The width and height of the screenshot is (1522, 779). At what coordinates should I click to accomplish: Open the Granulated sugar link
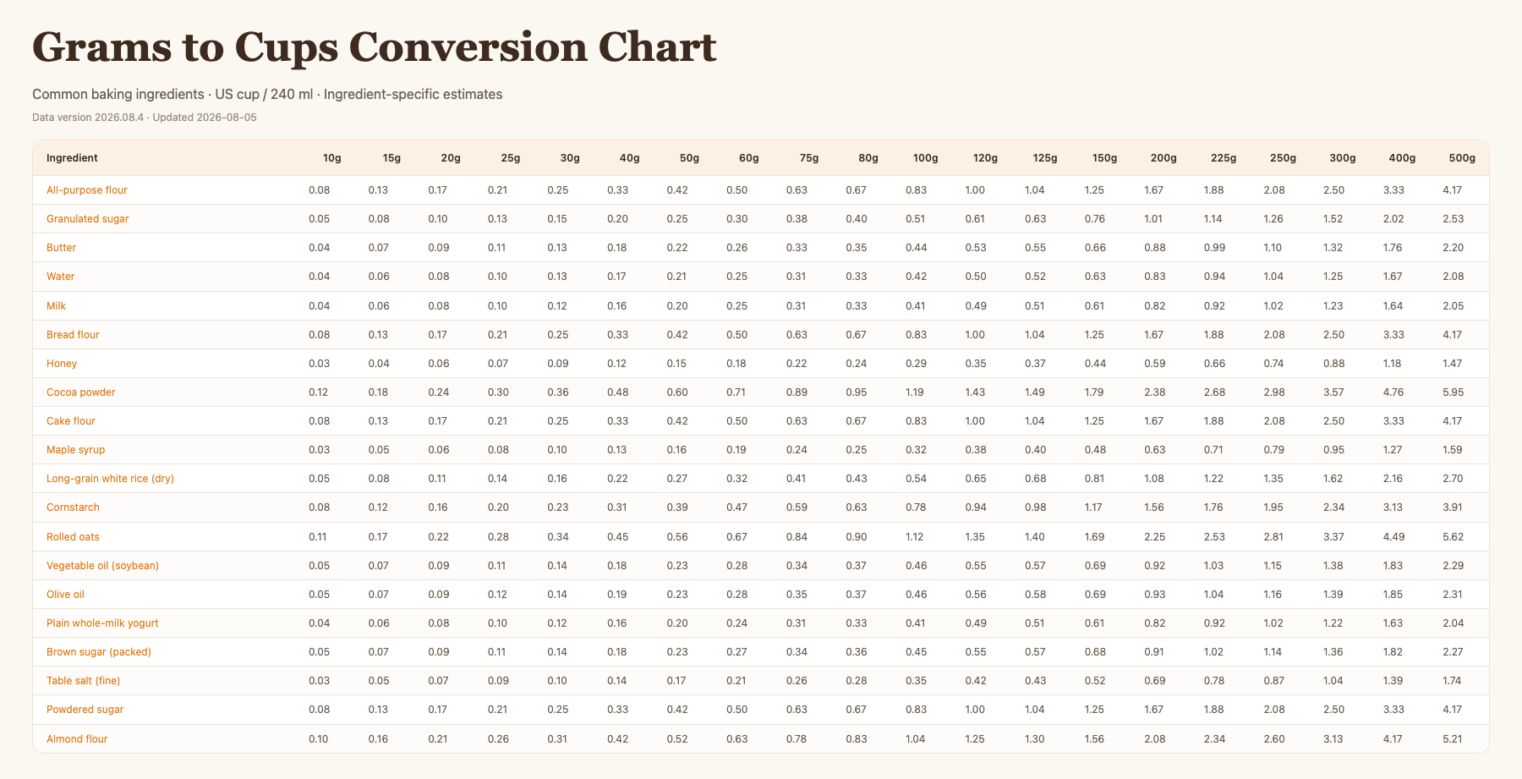click(88, 219)
